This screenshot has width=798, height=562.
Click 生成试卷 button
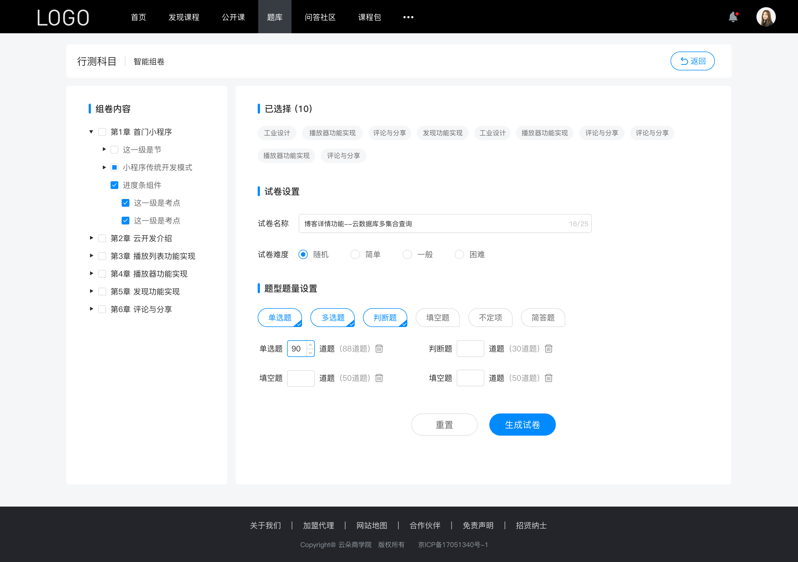point(522,425)
